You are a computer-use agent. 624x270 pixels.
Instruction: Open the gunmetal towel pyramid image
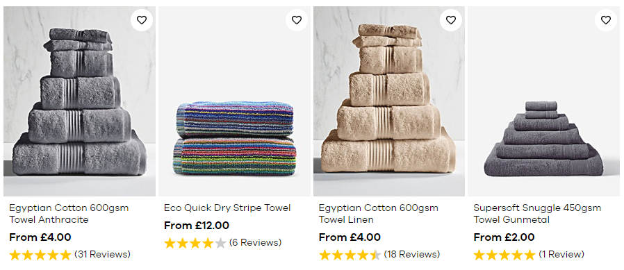(x=543, y=101)
